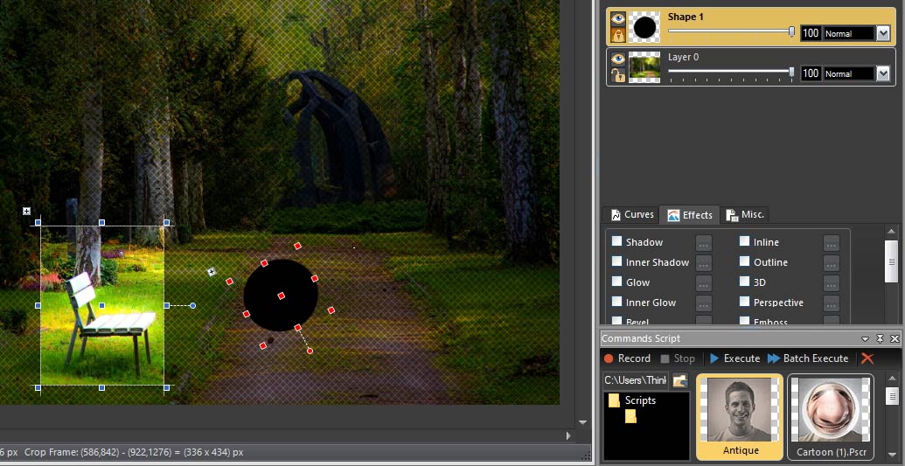The width and height of the screenshot is (905, 466).
Task: Enable the Shadow effect checkbox
Action: tap(617, 241)
